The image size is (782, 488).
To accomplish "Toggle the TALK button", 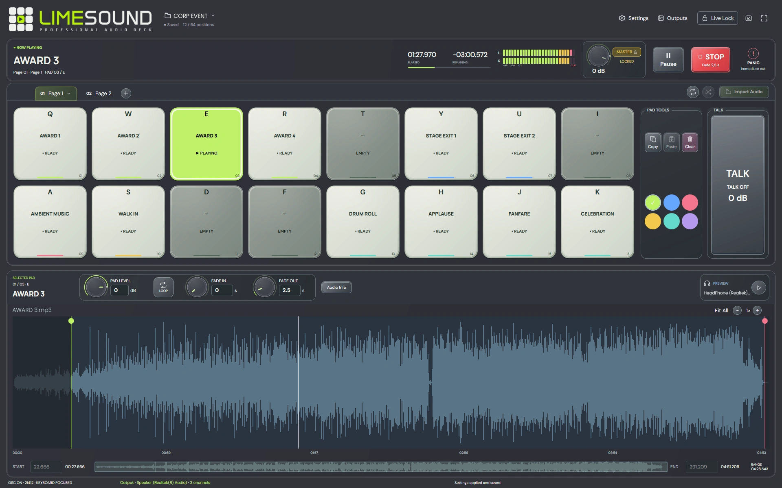I will click(738, 185).
